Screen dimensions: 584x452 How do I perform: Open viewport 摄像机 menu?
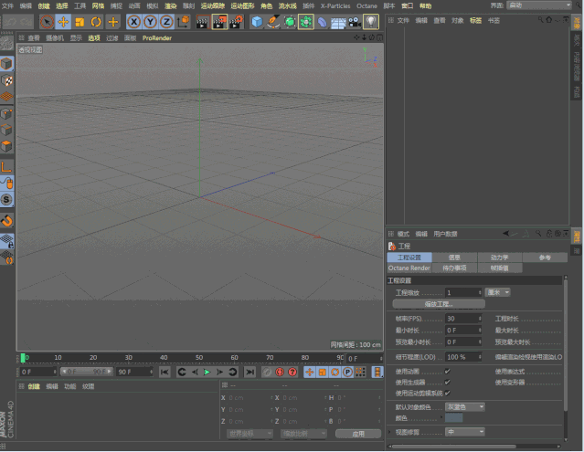click(x=55, y=38)
